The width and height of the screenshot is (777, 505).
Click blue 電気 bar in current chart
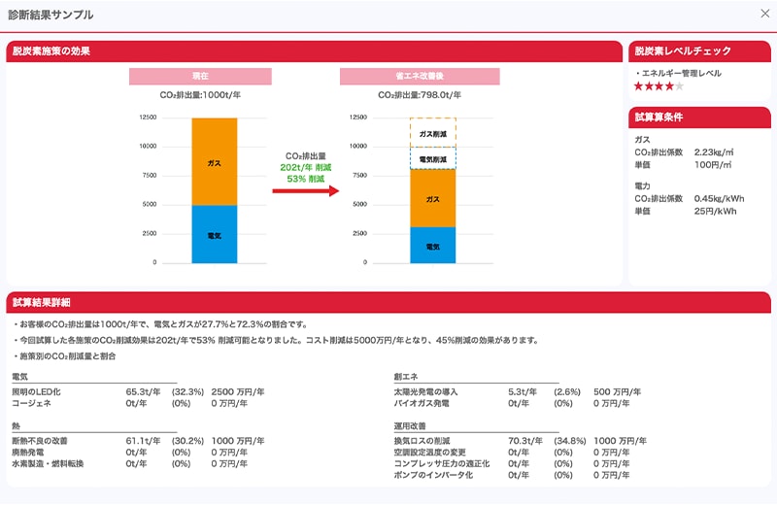pos(214,234)
